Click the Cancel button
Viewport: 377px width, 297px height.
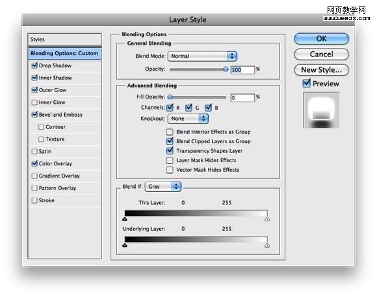(x=322, y=54)
